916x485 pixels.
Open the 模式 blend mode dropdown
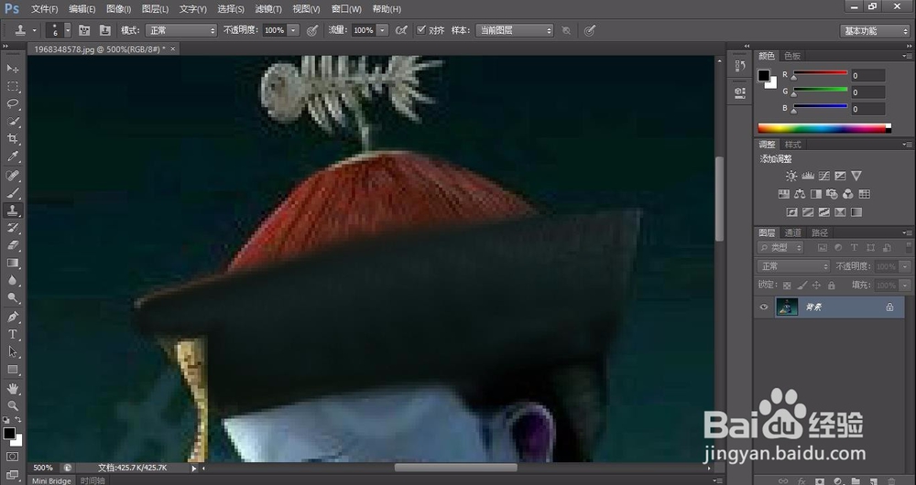181,30
